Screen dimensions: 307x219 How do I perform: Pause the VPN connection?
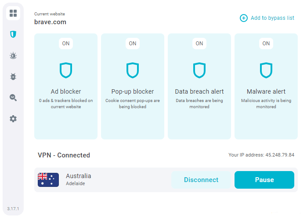264,180
